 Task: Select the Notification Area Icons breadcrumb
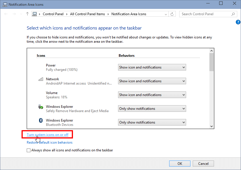click(129, 14)
